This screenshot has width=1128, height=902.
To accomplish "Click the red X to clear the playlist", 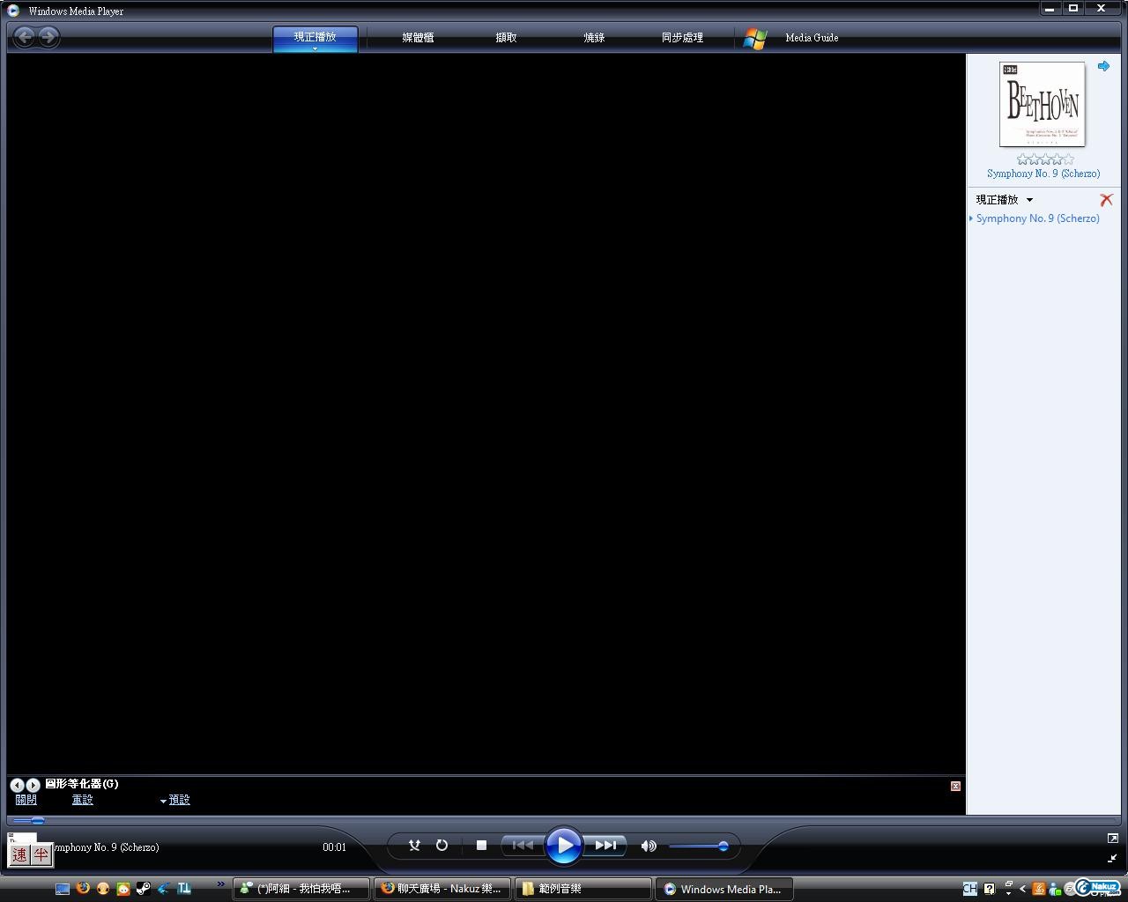I will (1107, 200).
